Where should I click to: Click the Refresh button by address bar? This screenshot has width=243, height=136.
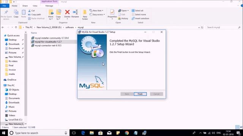coord(202,28)
